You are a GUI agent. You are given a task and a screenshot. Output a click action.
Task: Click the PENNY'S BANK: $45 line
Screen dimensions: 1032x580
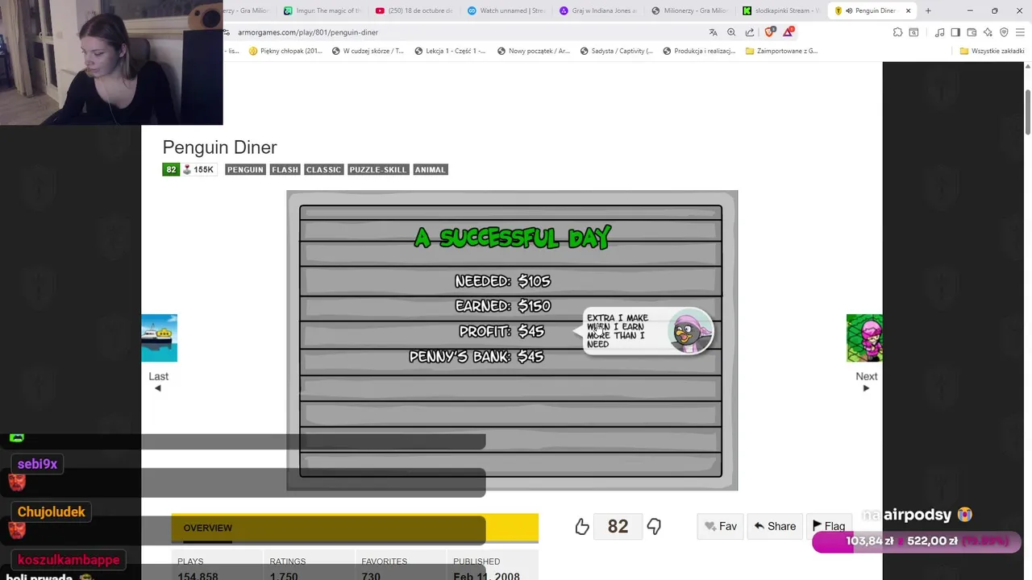pyautogui.click(x=476, y=357)
